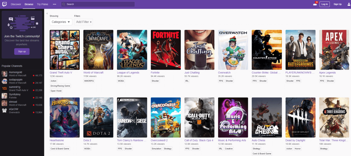Click the Card & Board Game tag under Hearthstone
351x156 pixels.
[x=60, y=149]
